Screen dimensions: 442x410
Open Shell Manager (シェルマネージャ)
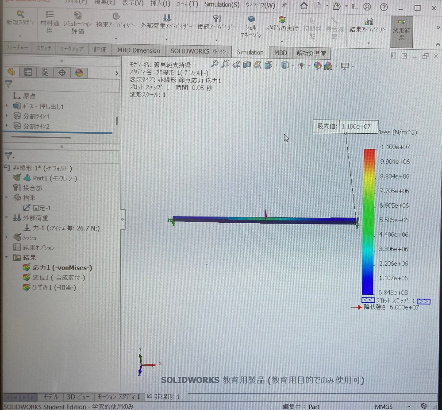(250, 27)
